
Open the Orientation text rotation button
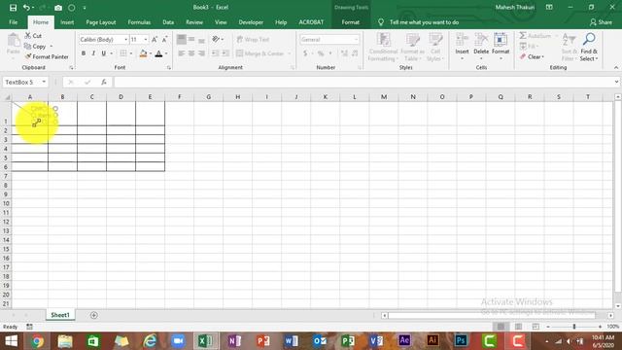click(x=218, y=39)
